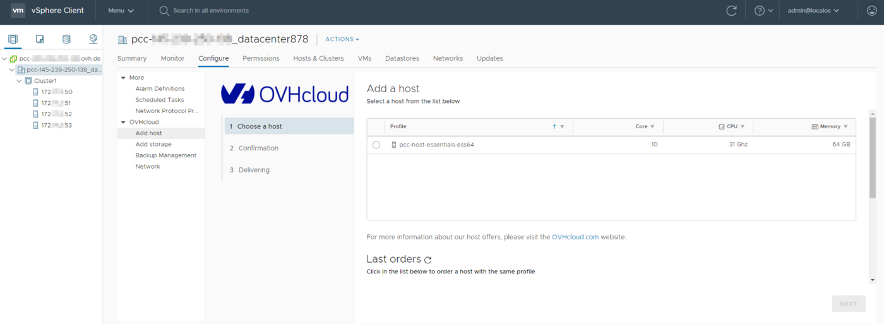The width and height of the screenshot is (884, 324).
Task: Open the Datastores tab
Action: 402,58
